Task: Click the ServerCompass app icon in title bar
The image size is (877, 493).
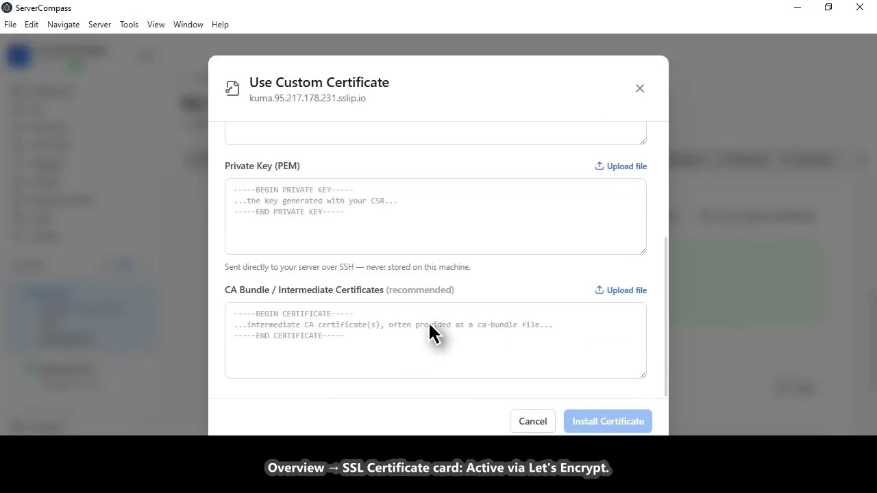Action: coord(7,8)
